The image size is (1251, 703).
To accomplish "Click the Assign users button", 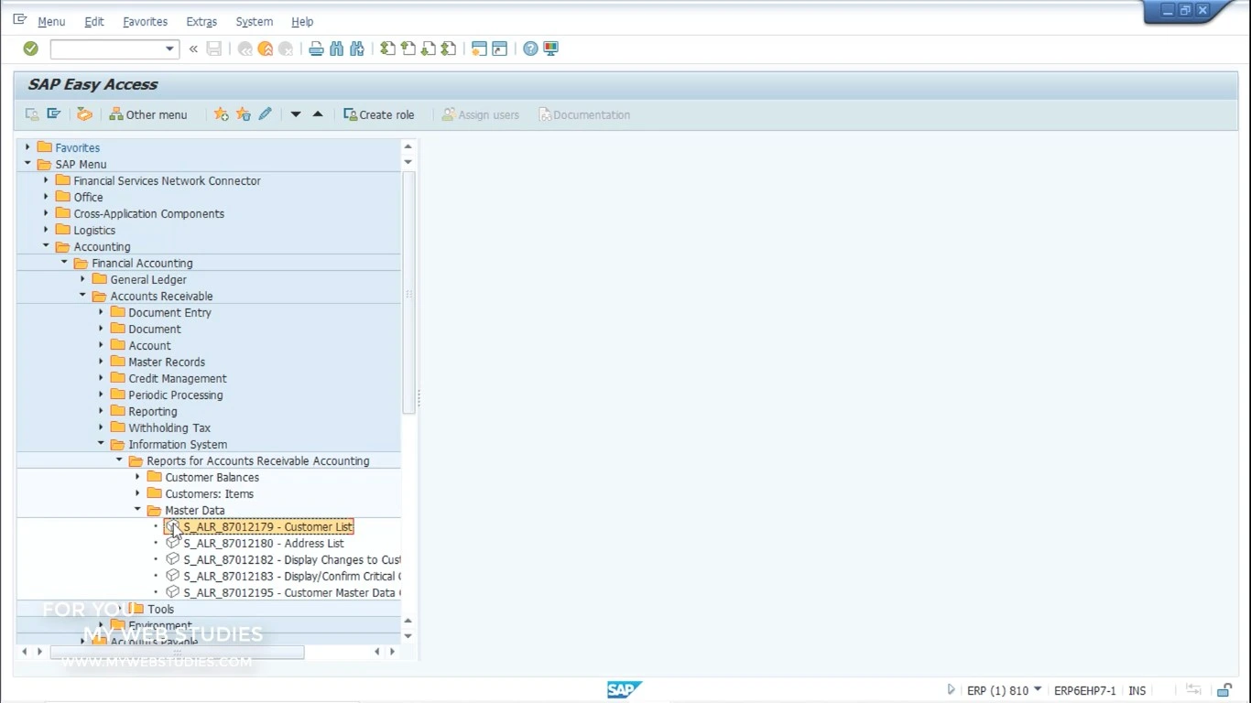I will 480,114.
